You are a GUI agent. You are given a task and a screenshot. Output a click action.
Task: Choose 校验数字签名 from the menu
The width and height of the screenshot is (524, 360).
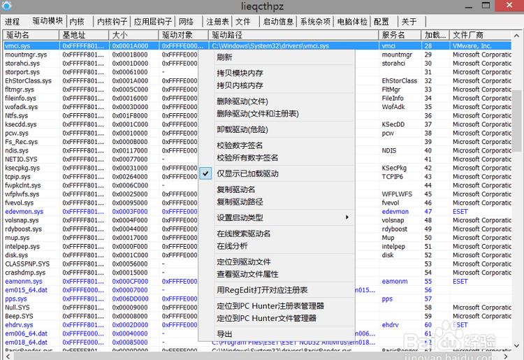(x=240, y=145)
